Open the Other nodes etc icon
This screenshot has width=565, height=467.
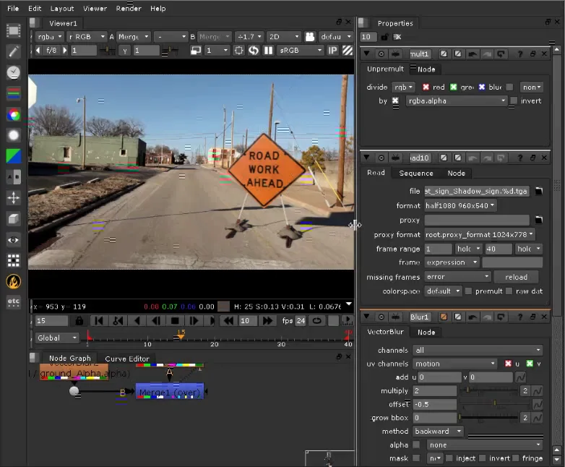click(x=13, y=302)
